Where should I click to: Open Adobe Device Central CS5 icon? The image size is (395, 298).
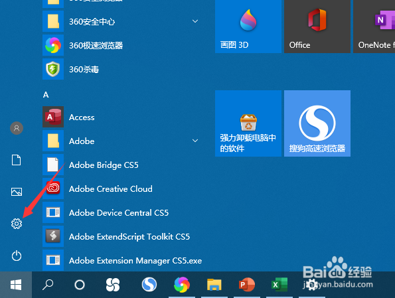[x=53, y=212]
